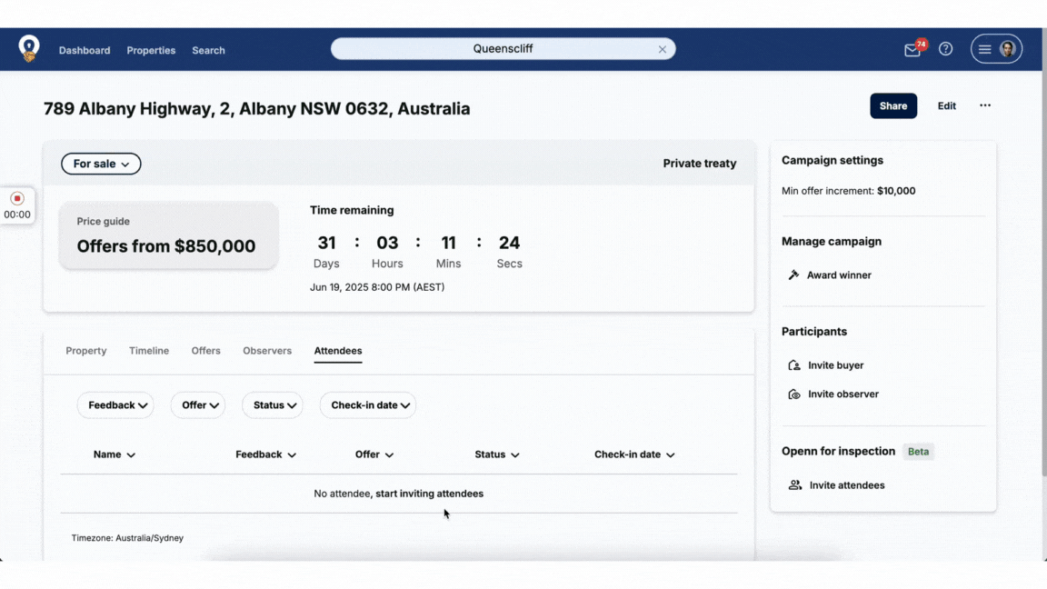Click the Invite buyer icon

pyautogui.click(x=794, y=365)
